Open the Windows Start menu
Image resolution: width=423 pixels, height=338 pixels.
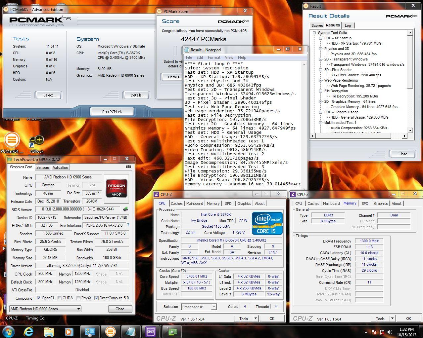coord(9,331)
